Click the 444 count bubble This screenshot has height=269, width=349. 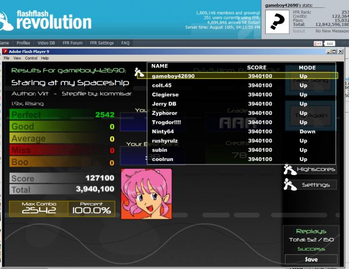coord(330,44)
